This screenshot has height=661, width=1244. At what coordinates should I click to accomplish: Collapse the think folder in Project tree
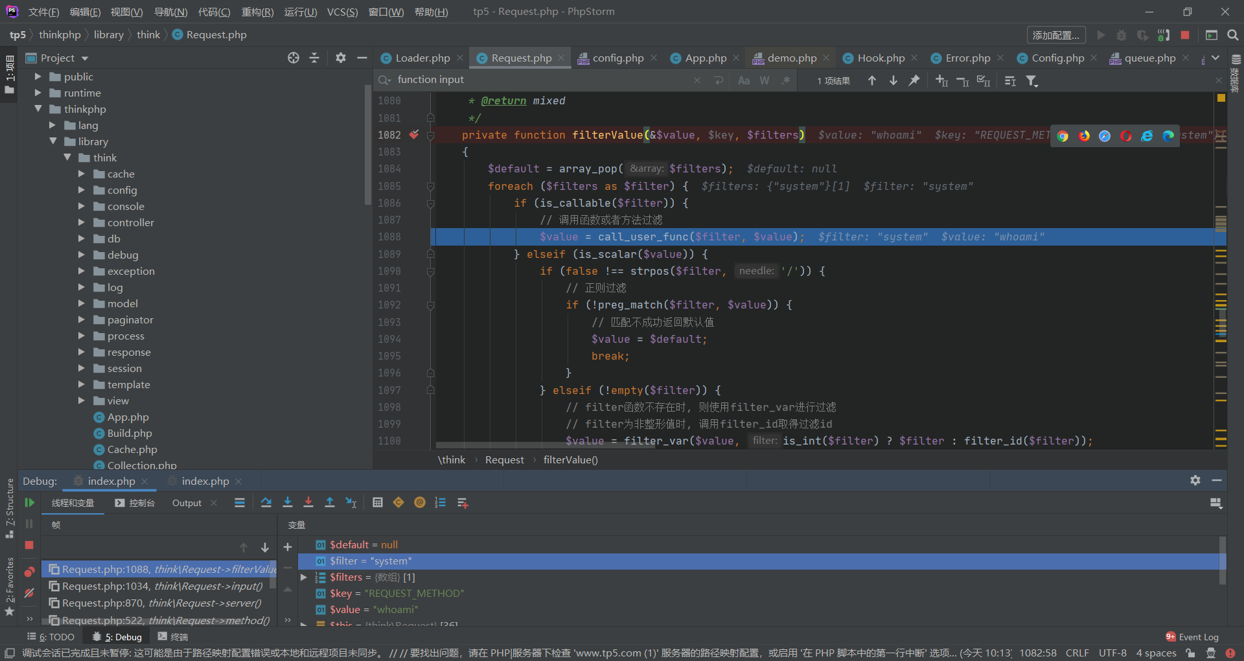pyautogui.click(x=67, y=157)
